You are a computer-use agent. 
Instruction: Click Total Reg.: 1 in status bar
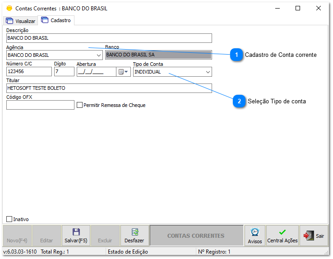click(55, 252)
